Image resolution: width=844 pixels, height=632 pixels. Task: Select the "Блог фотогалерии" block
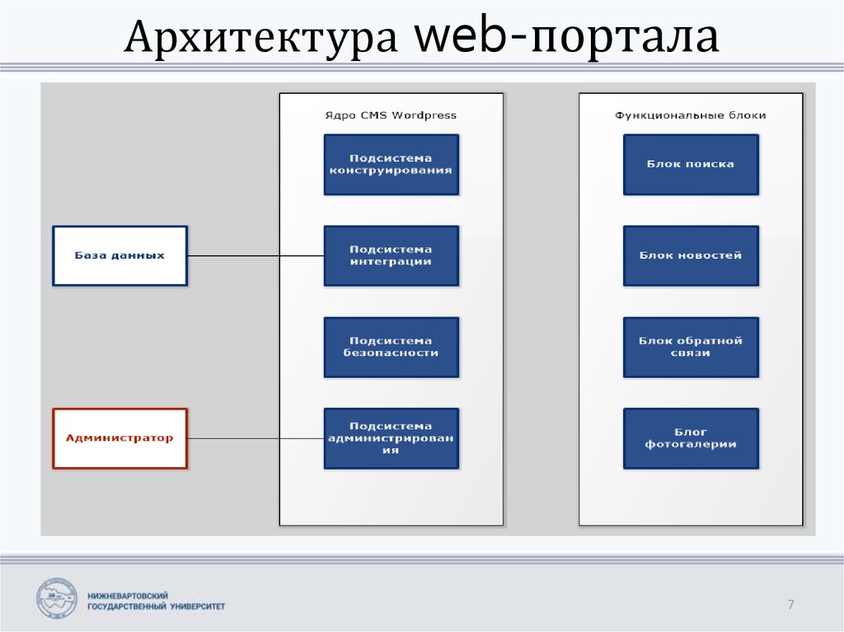[692, 438]
